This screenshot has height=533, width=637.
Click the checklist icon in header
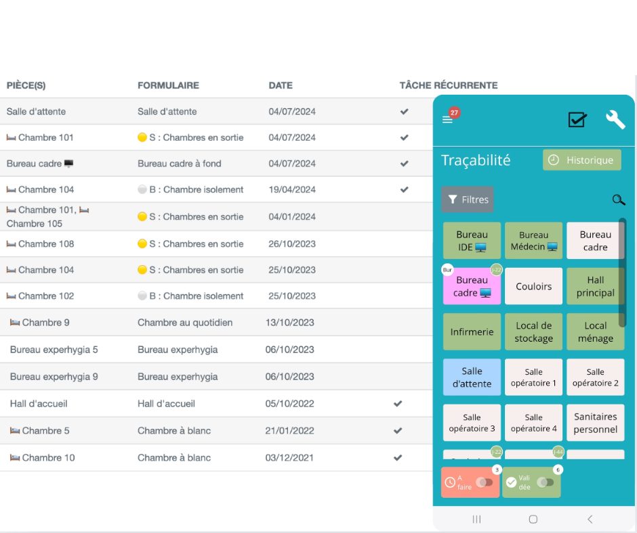click(577, 120)
